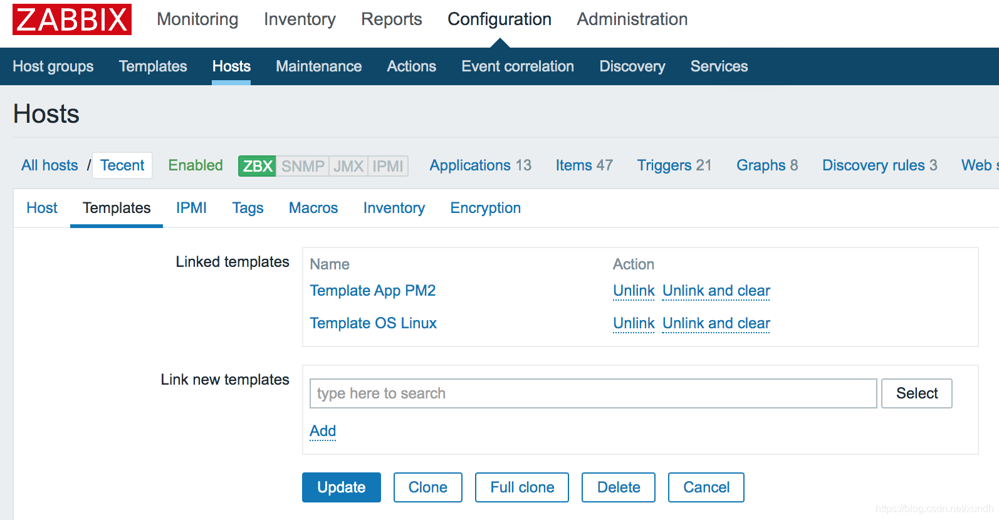Unlink and clear Template OS Linux
Screen dimensions: 999x520
(x=716, y=323)
